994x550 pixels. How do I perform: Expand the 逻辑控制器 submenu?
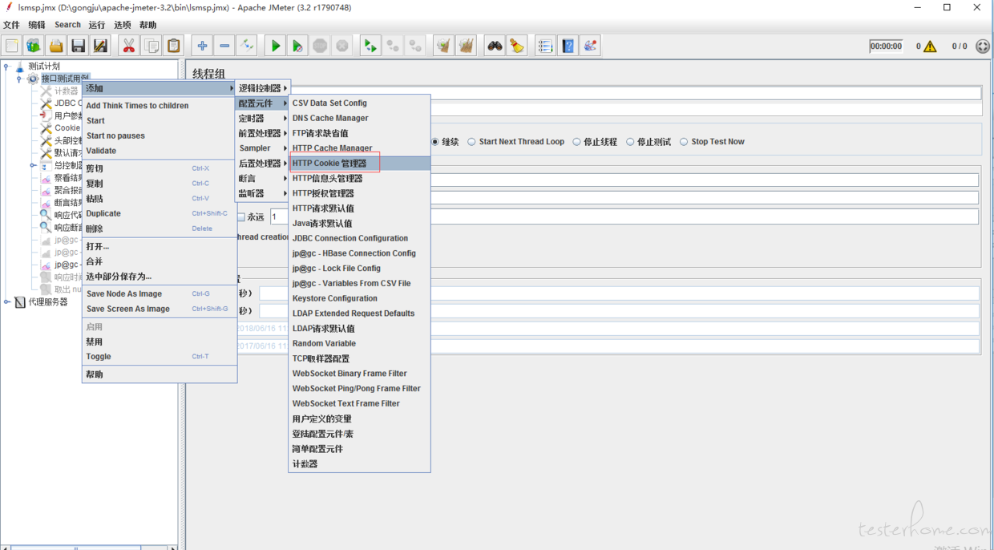pyautogui.click(x=262, y=88)
